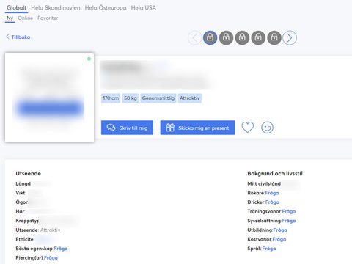Go to next photo with right arrow

pos(290,38)
